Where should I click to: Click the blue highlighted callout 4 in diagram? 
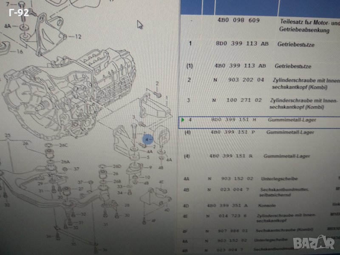147,139
